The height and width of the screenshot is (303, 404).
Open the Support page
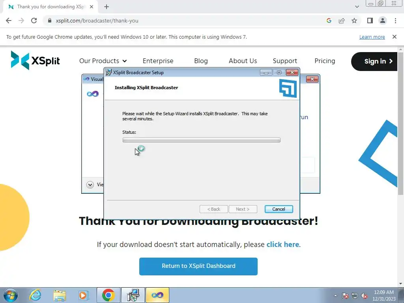pos(285,61)
